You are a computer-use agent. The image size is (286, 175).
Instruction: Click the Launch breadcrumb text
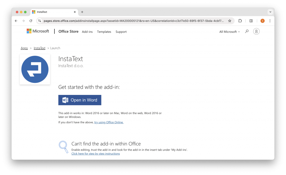(55, 48)
